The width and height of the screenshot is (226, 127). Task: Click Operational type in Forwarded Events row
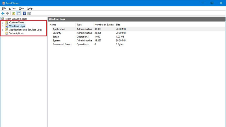[x=83, y=44]
